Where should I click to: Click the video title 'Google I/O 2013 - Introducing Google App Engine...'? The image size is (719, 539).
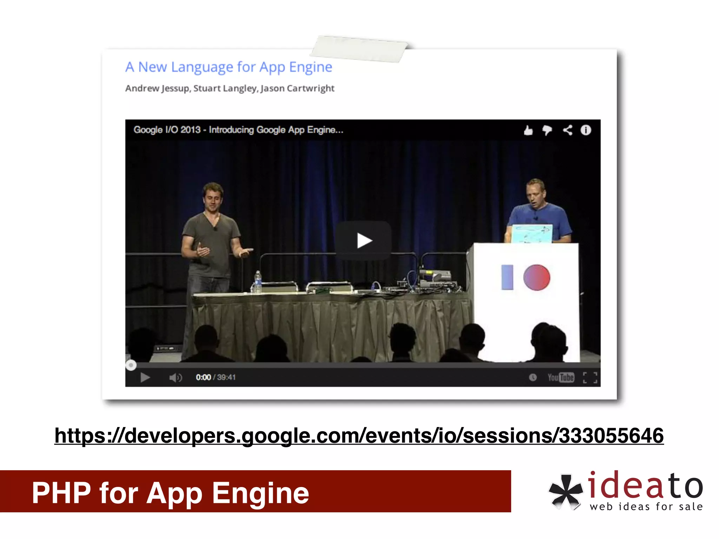coord(238,130)
